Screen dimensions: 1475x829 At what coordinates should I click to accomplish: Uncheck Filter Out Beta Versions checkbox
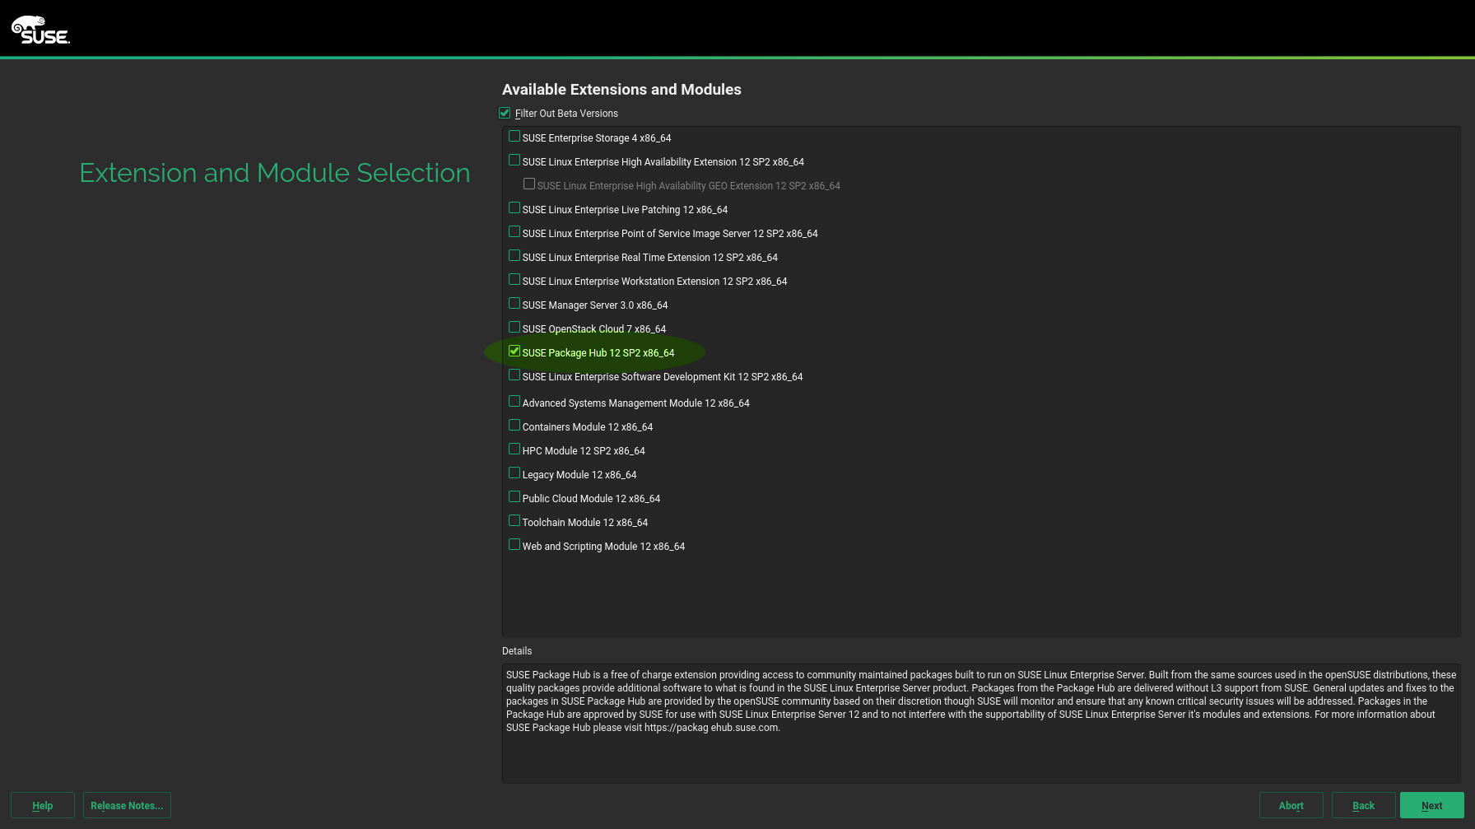click(x=505, y=113)
